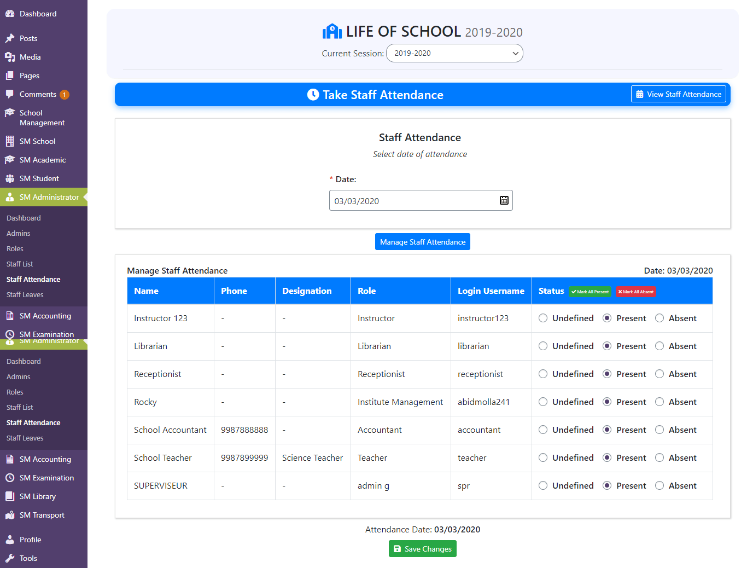747x568 pixels.
Task: Click the Date input showing 03/03/2020
Action: pyautogui.click(x=421, y=200)
